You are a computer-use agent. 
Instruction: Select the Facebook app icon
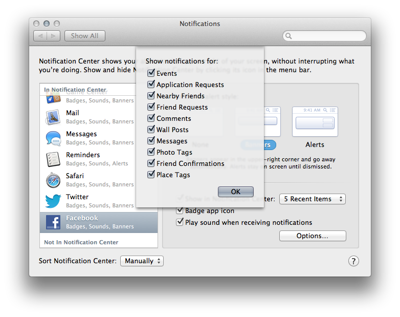(53, 222)
